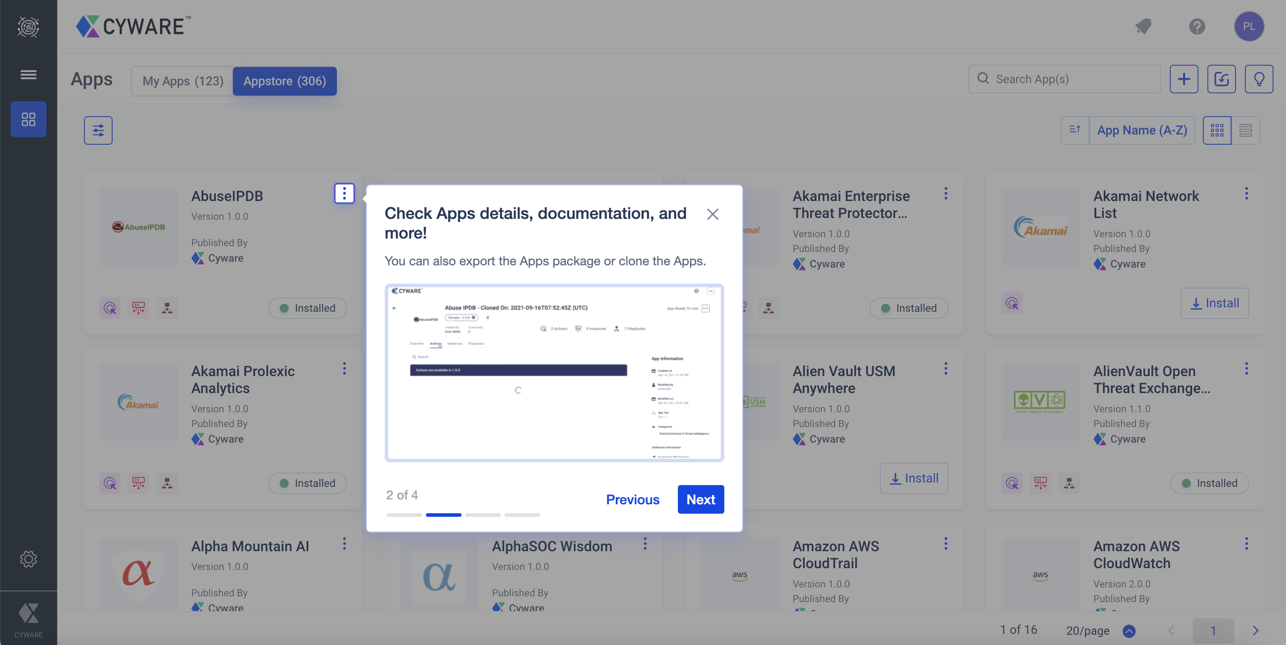1286x645 pixels.
Task: Switch to grid view layout
Action: [x=1217, y=130]
